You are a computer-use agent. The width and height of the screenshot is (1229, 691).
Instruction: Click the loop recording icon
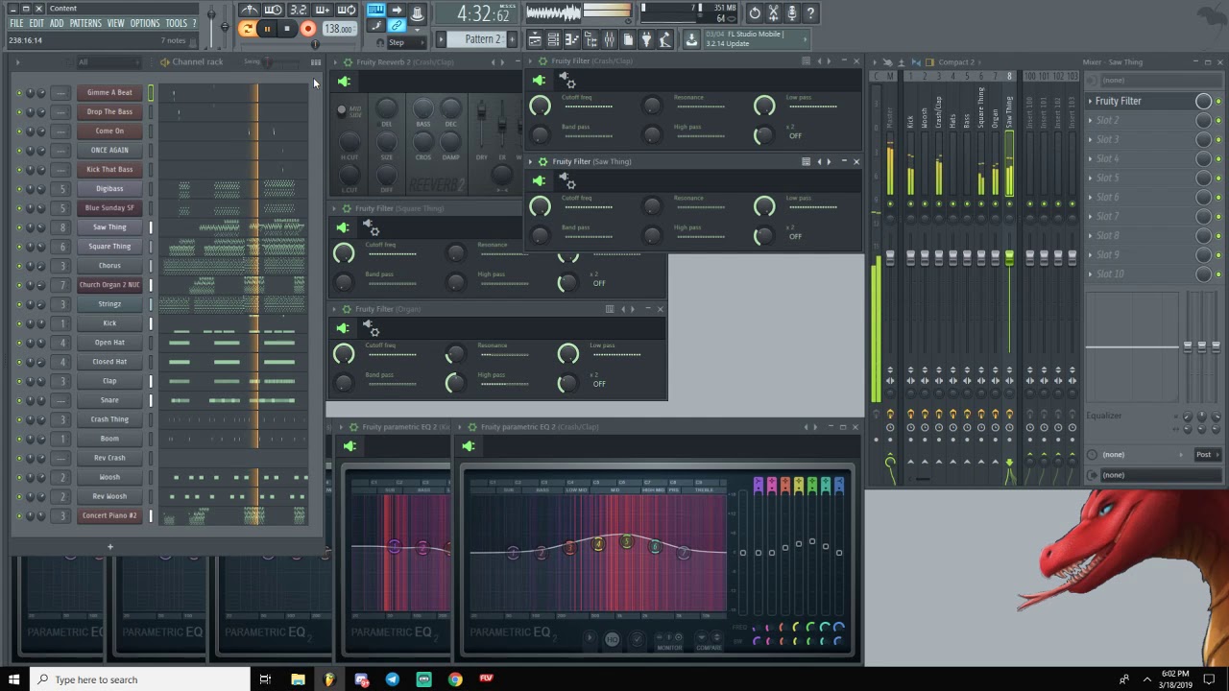coord(347,11)
